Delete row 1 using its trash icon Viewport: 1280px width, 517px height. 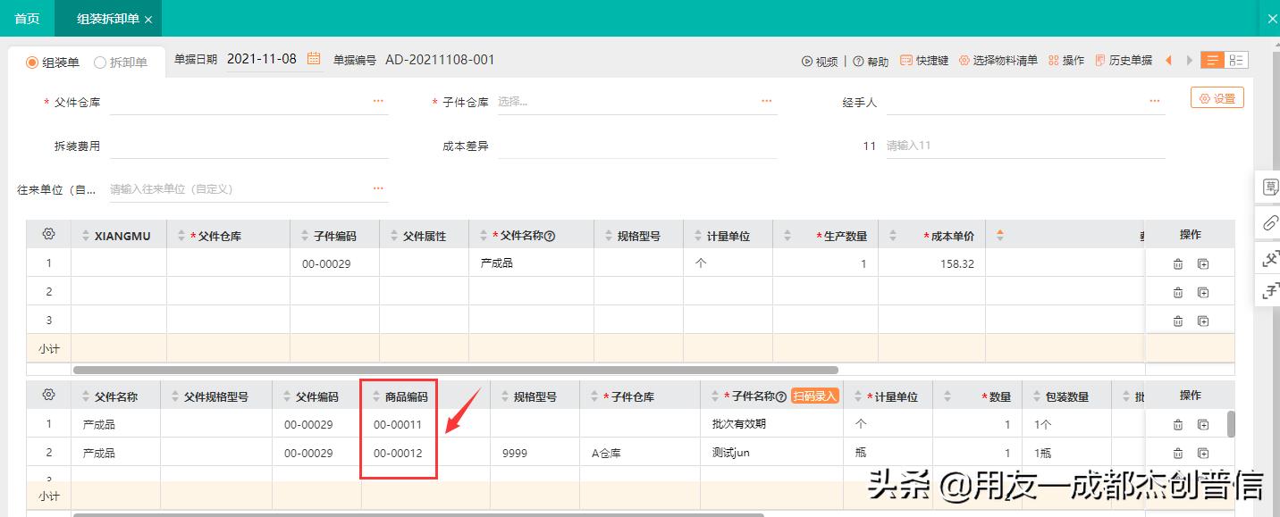click(x=1178, y=263)
